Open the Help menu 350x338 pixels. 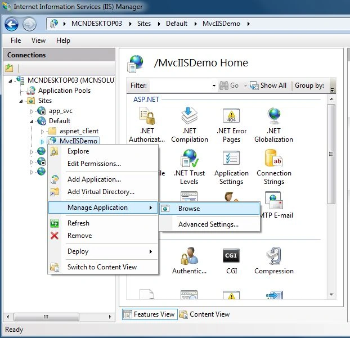pyautogui.click(x=63, y=40)
